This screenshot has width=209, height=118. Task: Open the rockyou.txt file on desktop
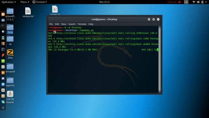[28, 12]
